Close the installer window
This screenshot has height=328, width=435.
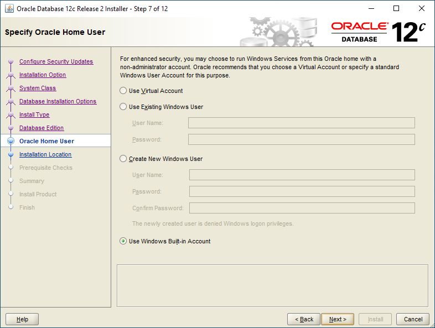421,9
